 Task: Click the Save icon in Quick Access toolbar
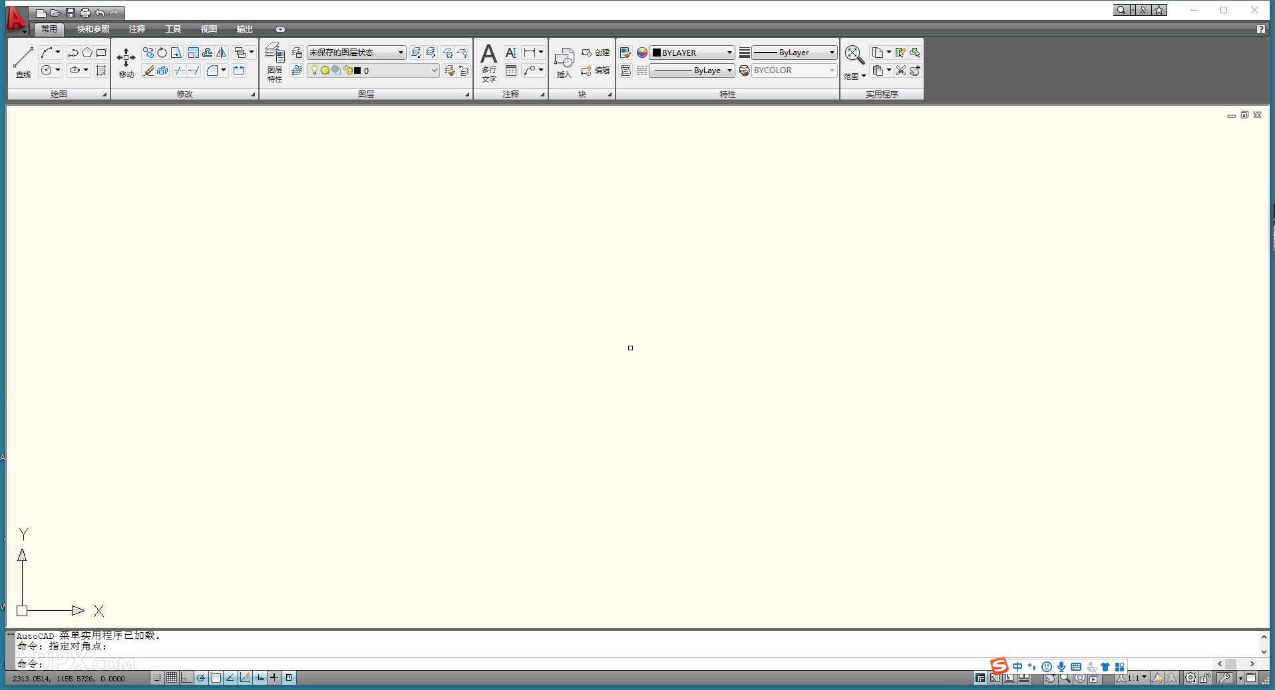[70, 12]
